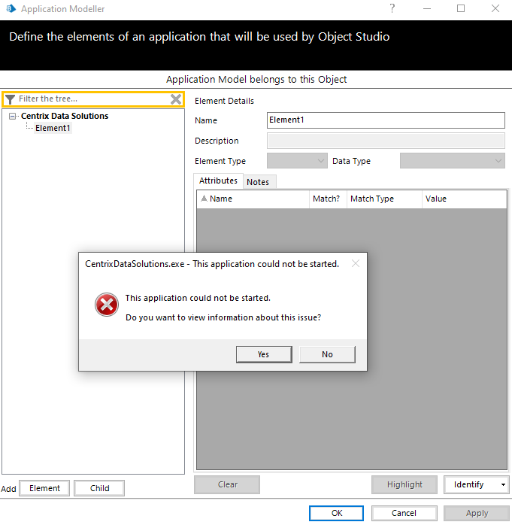Click the Value column header
This screenshot has width=512, height=528.
coord(464,199)
